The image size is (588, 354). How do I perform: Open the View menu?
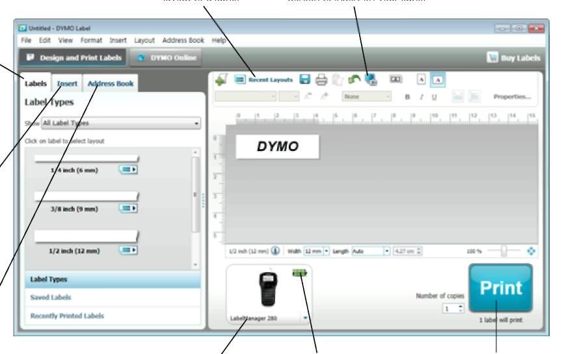tap(65, 40)
